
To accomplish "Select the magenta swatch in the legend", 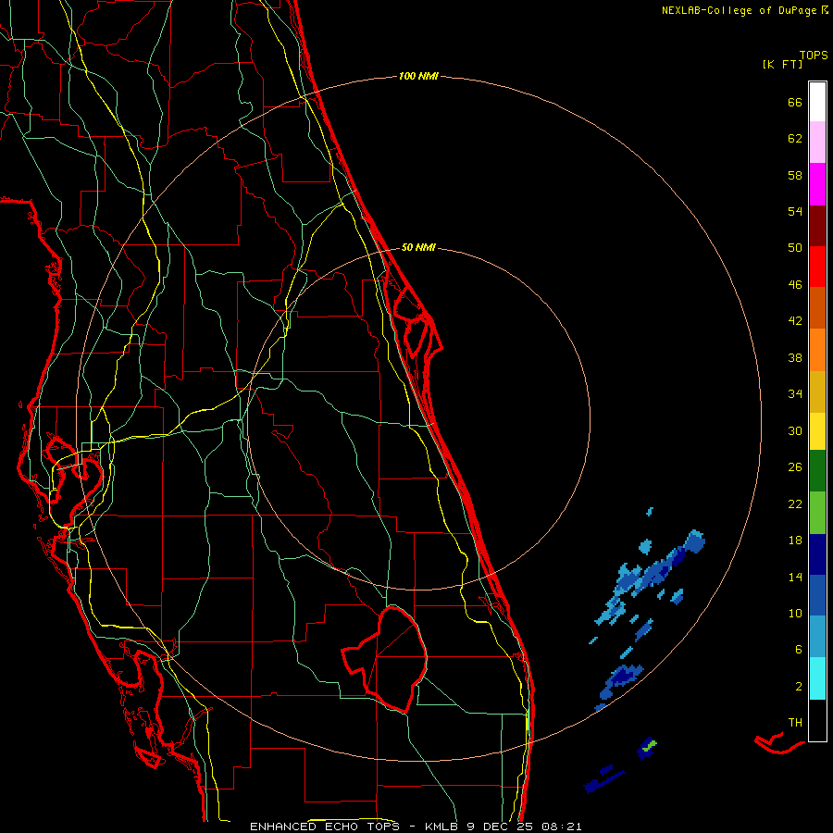I will click(817, 184).
